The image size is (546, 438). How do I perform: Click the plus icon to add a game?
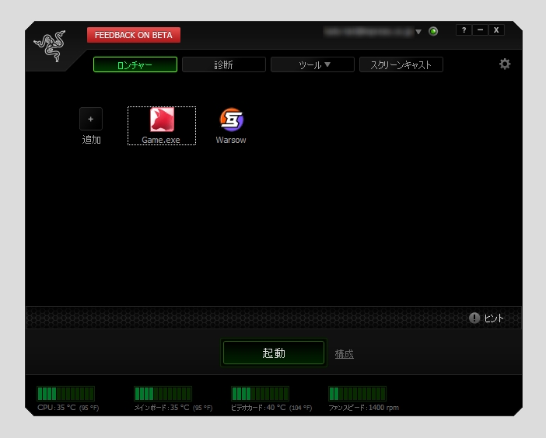(x=91, y=119)
